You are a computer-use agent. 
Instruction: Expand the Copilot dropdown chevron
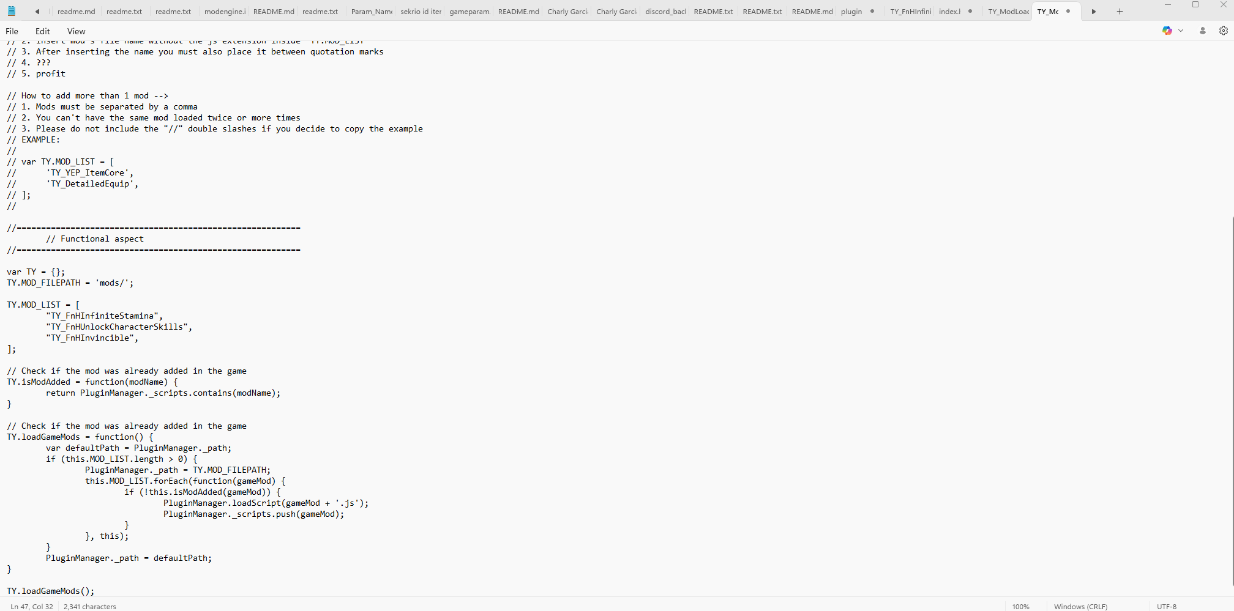1181,31
